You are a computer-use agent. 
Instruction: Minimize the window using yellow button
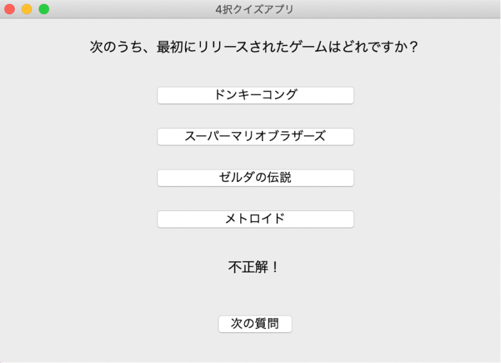click(26, 9)
